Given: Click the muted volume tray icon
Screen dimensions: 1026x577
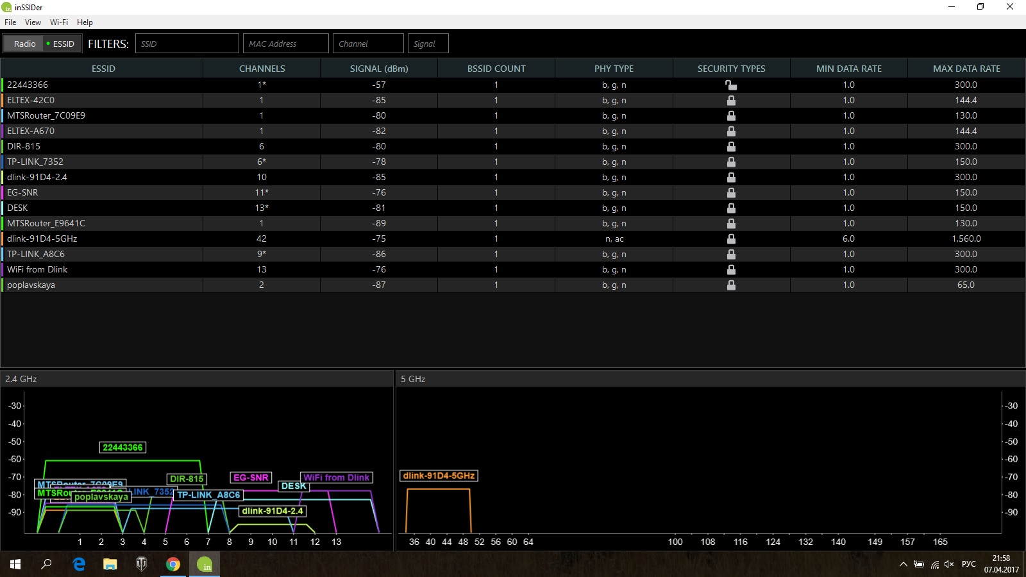Looking at the screenshot, I should point(950,564).
